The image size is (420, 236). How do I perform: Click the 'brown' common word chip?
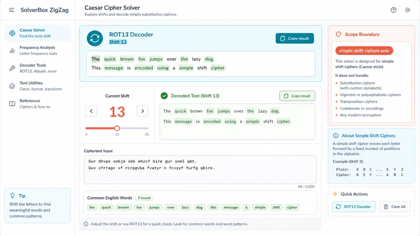[124, 207]
